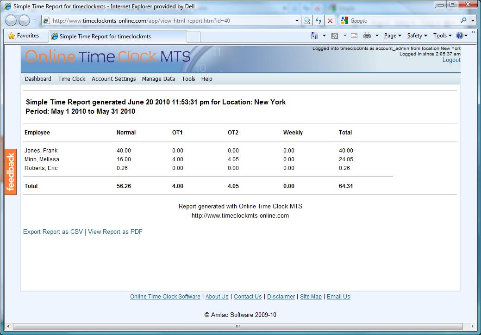Click the Read Mail icon
The image size is (481, 335).
[x=354, y=36]
